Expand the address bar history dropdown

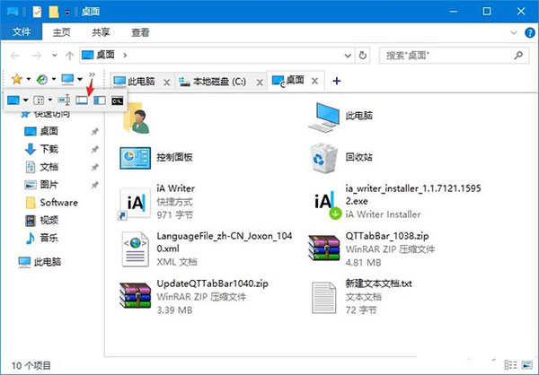click(x=351, y=56)
